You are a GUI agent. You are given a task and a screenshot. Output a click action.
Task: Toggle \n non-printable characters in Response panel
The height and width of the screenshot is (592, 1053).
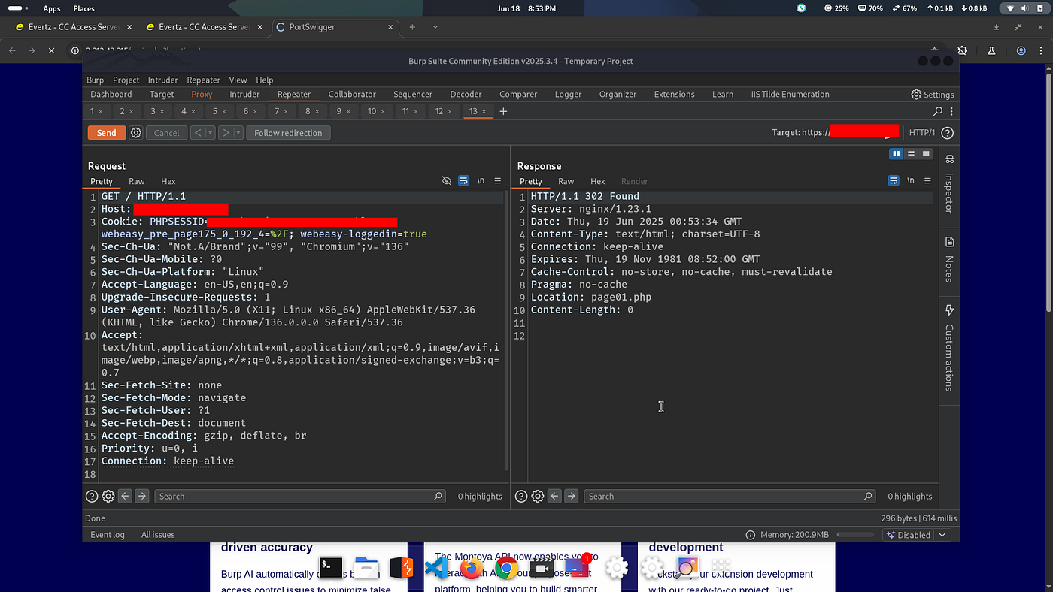[x=911, y=181]
